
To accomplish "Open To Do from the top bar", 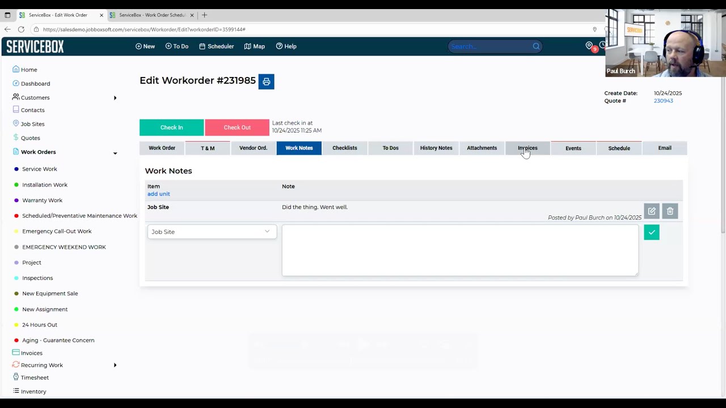I will click(177, 46).
